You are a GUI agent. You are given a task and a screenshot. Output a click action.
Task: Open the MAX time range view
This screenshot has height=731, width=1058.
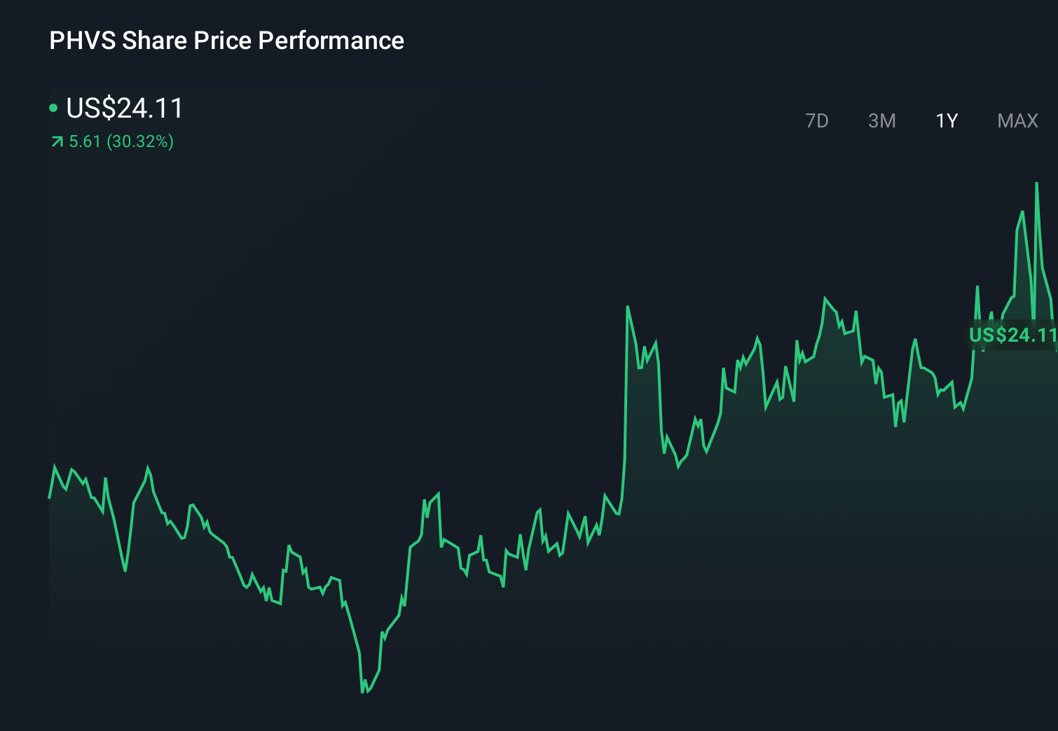(1017, 120)
